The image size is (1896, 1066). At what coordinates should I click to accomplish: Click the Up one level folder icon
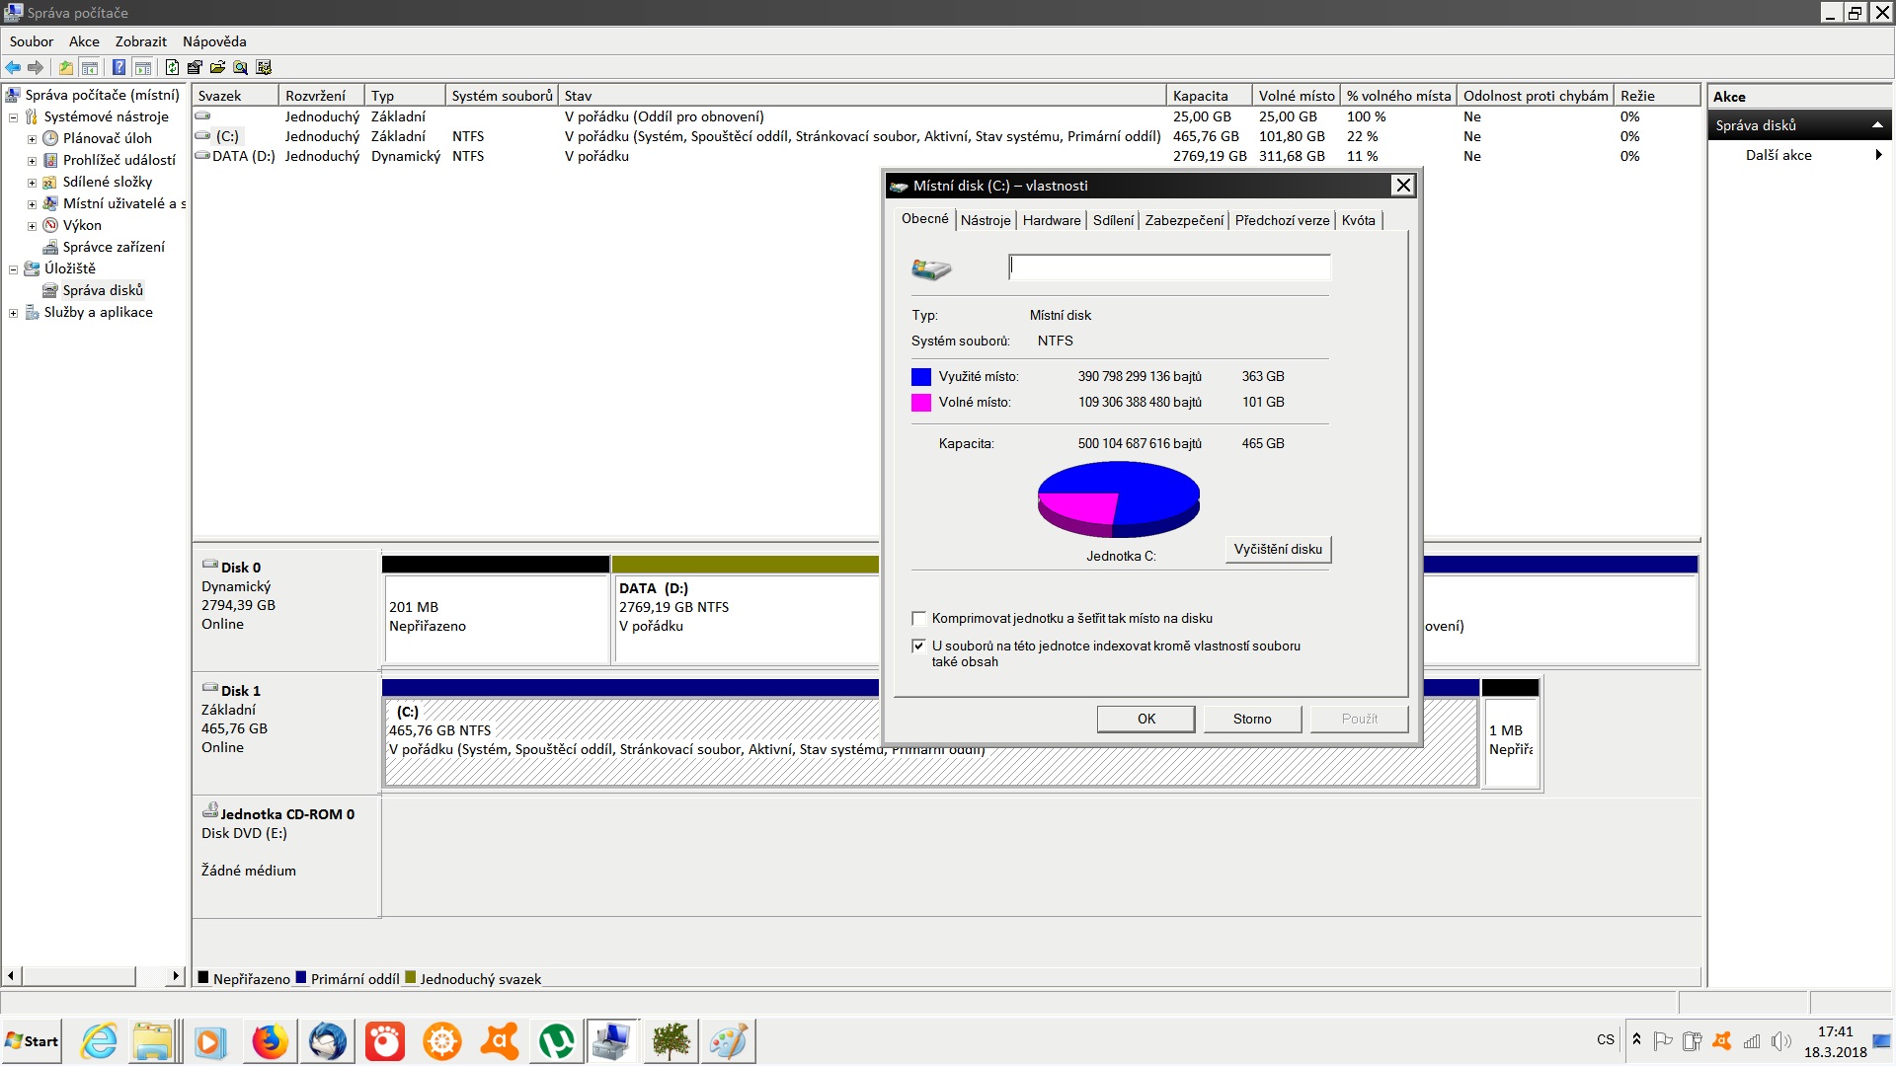65,67
